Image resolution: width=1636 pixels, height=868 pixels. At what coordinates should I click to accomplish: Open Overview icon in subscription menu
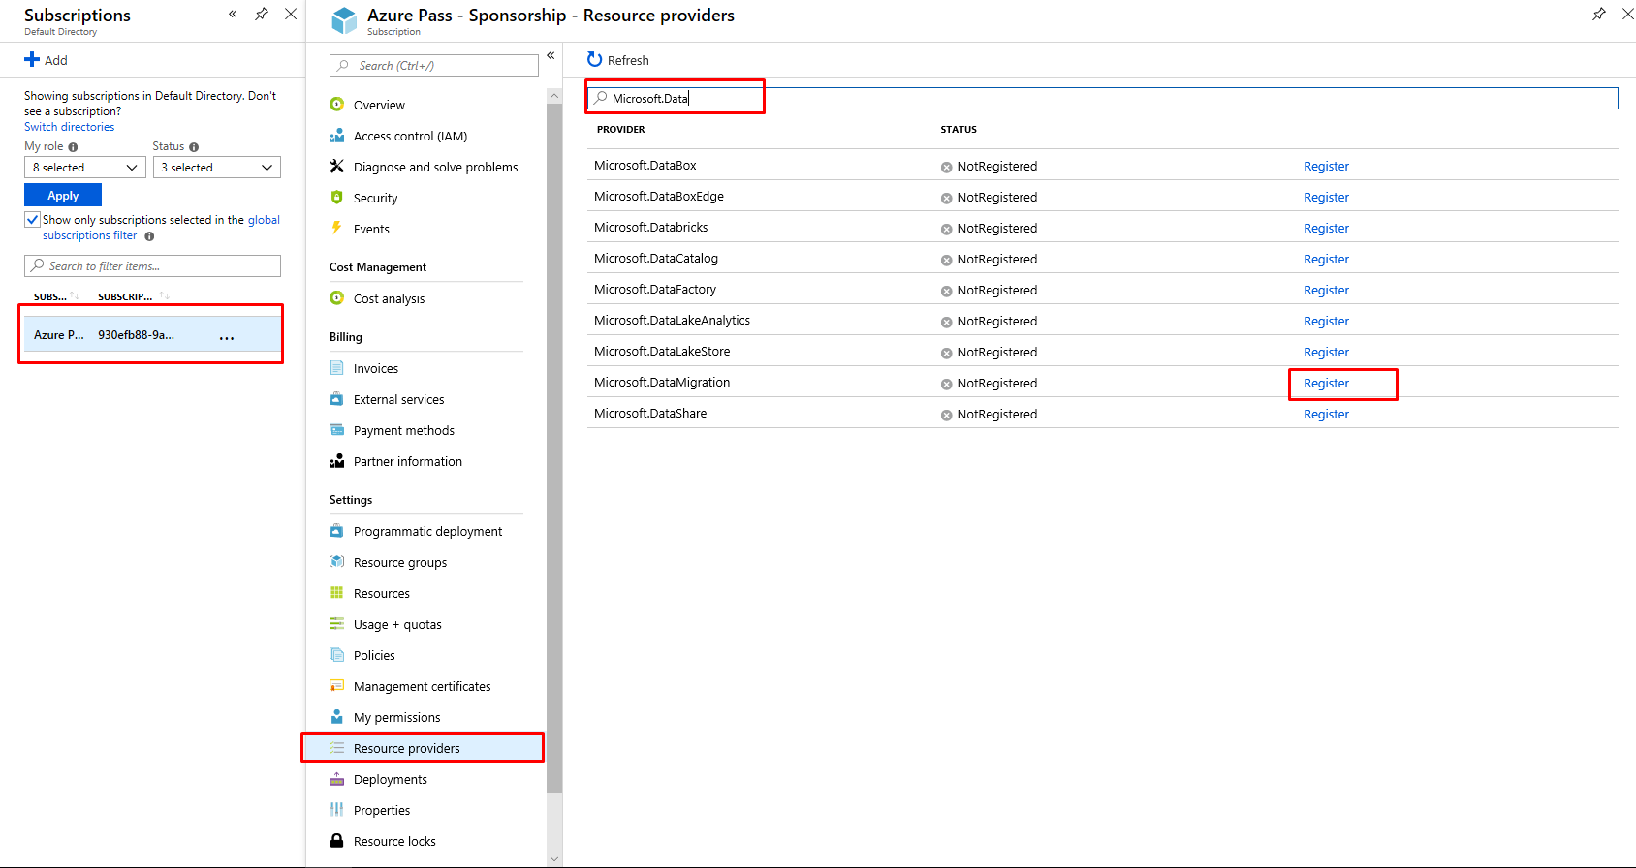(x=336, y=105)
